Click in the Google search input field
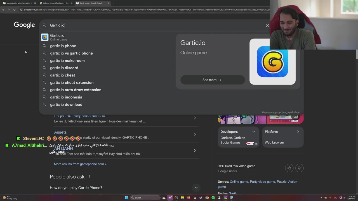Image resolution: width=358 pixels, height=201 pixels. click(x=157, y=25)
